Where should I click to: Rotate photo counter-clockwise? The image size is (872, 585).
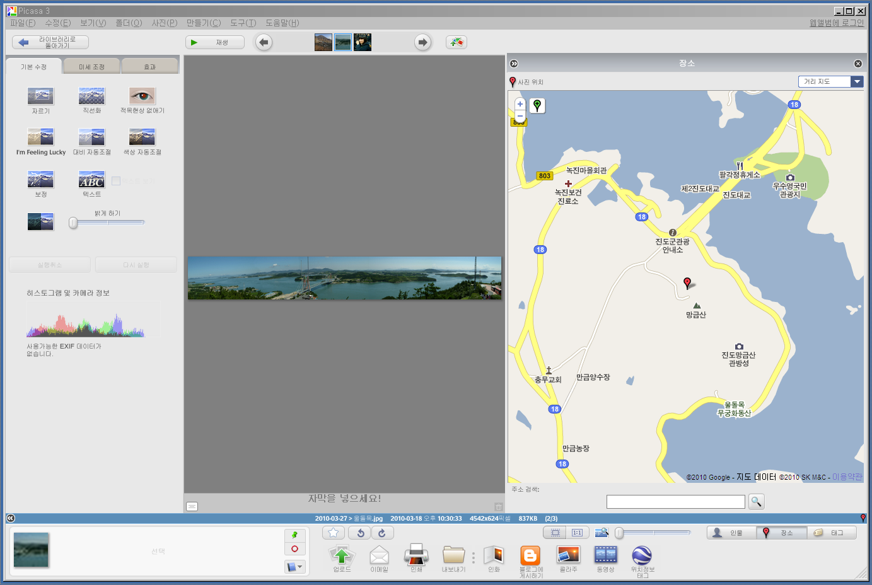360,533
